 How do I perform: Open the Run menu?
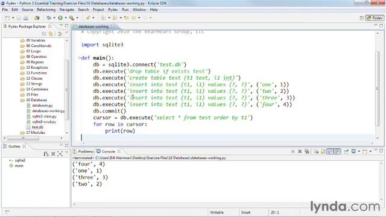tap(125, 10)
